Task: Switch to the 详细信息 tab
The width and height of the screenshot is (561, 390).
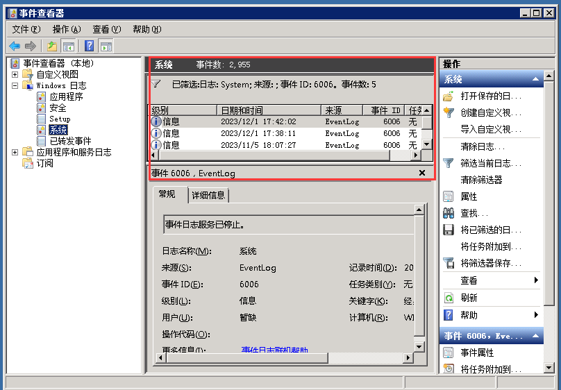Action: 208,196
